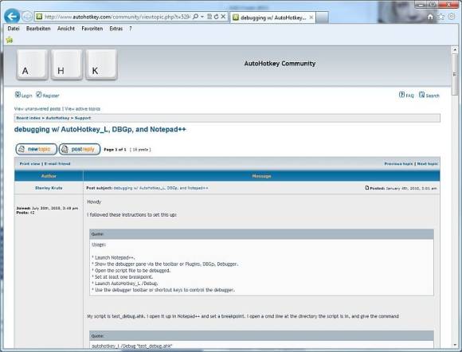Refresh the page with reload icon
Image resolution: width=462 pixels, height=352 pixels.
(x=216, y=17)
